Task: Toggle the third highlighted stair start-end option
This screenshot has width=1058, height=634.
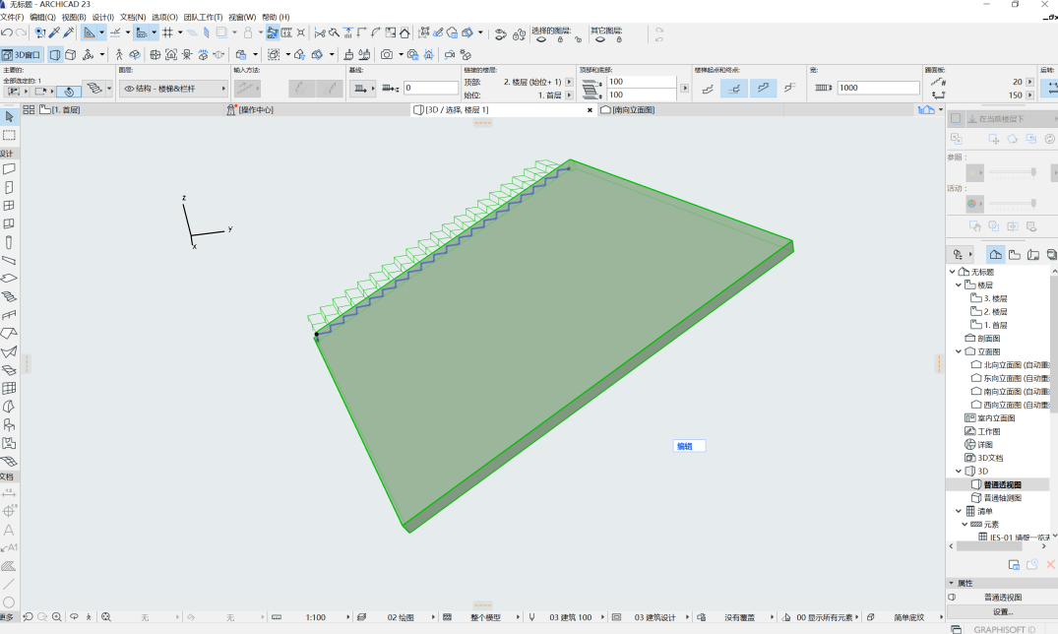Action: (763, 88)
